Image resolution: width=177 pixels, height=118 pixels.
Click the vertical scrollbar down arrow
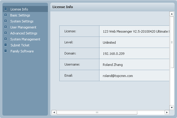click(172, 108)
